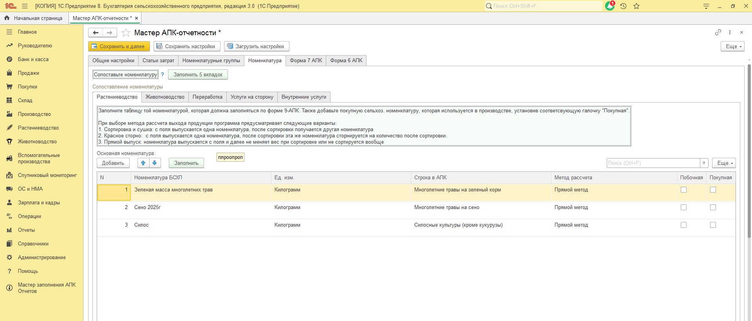Move row down with blue arrow
752x321 pixels.
[155, 163]
